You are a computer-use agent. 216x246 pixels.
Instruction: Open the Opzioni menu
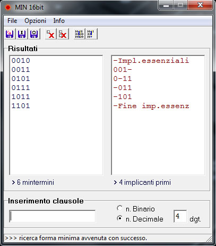(35, 21)
